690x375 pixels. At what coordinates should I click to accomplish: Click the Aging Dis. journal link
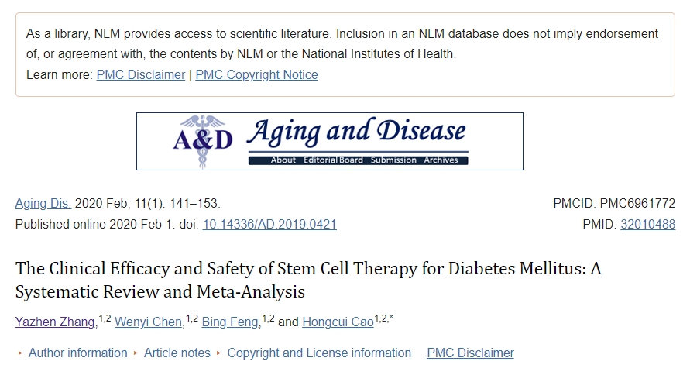point(43,204)
